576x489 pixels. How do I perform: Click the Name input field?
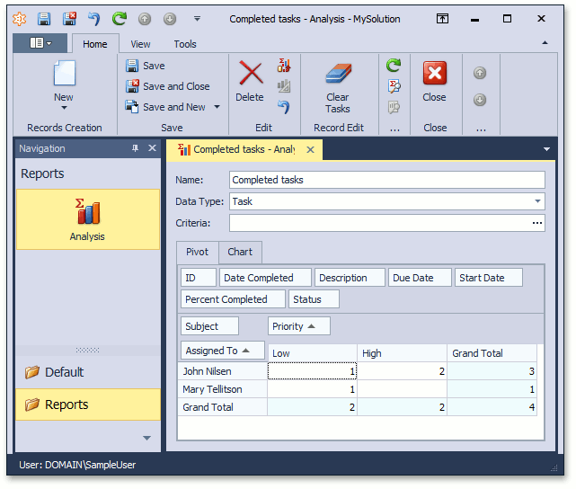coord(386,180)
